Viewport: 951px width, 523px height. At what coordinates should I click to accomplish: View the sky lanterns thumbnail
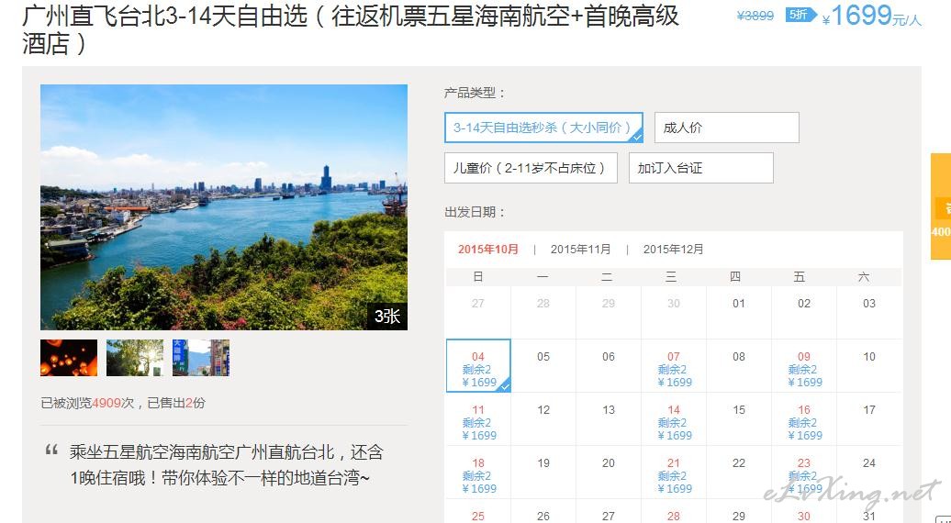(x=69, y=358)
